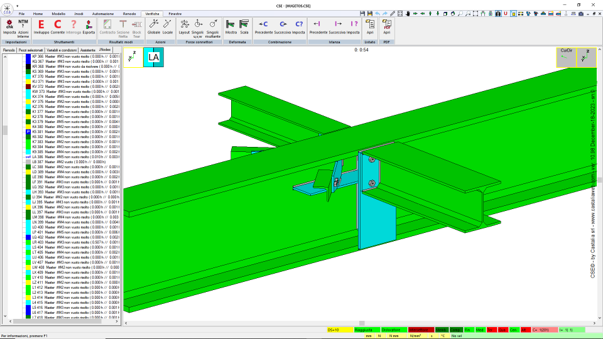Click the Dislocatore status cell
The image size is (603, 339).
pos(394,330)
